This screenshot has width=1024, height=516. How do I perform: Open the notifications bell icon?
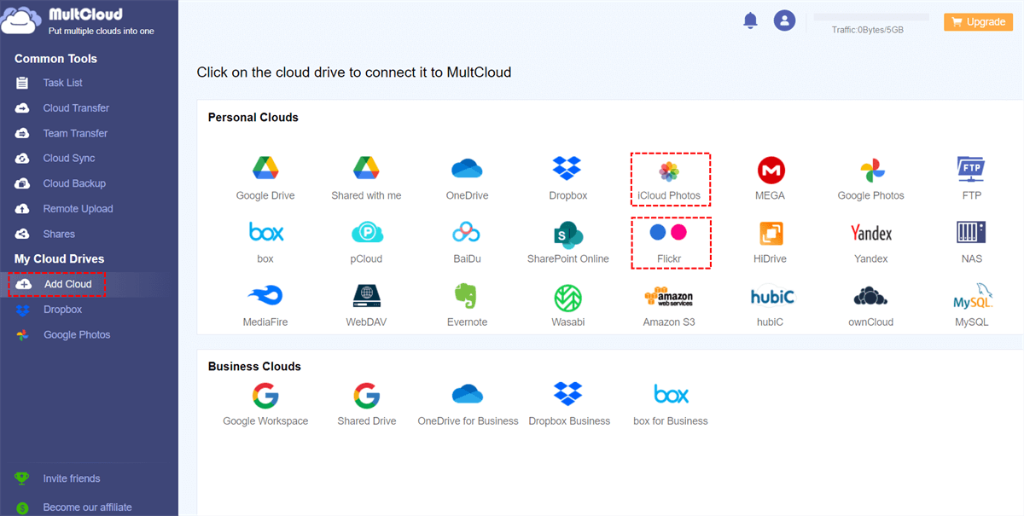pyautogui.click(x=750, y=20)
